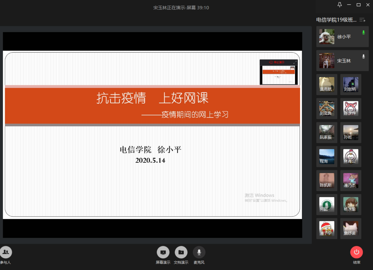The height and width of the screenshot is (270, 373).
Task: Select participant 刘创炳's avatar
Action: [351, 85]
